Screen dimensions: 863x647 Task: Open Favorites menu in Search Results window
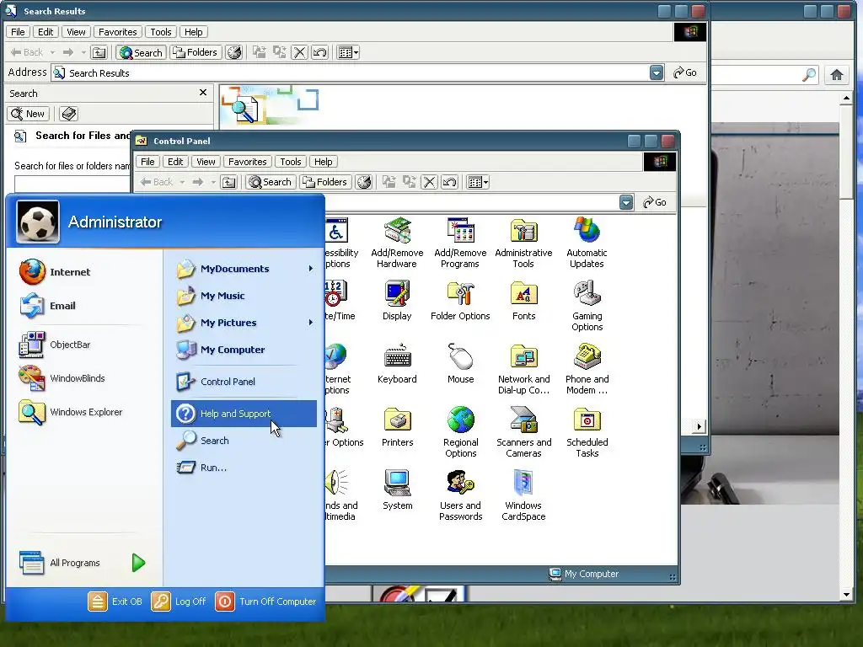[118, 32]
